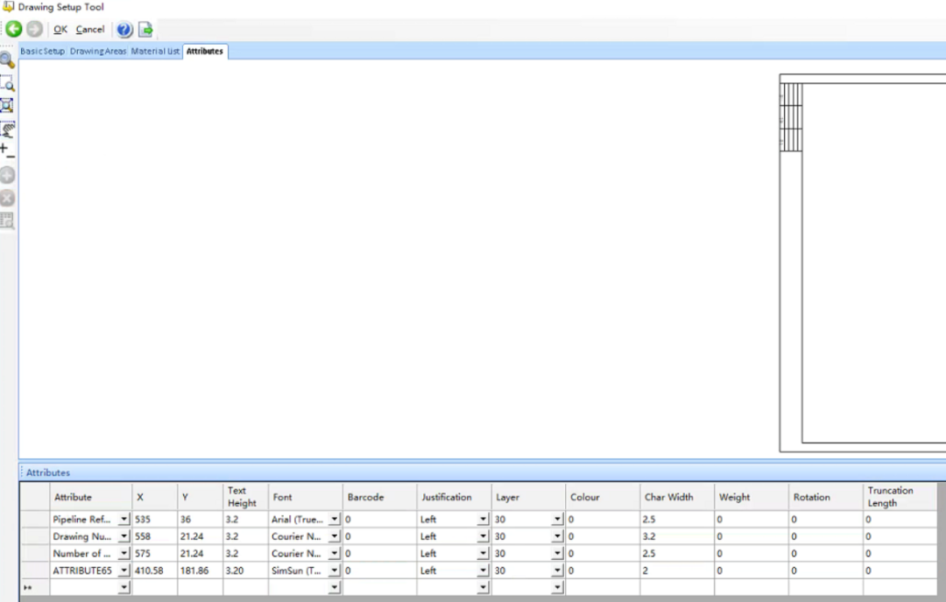This screenshot has height=602, width=946.
Task: Open the attribute dropdown in new empty row
Action: click(x=124, y=587)
